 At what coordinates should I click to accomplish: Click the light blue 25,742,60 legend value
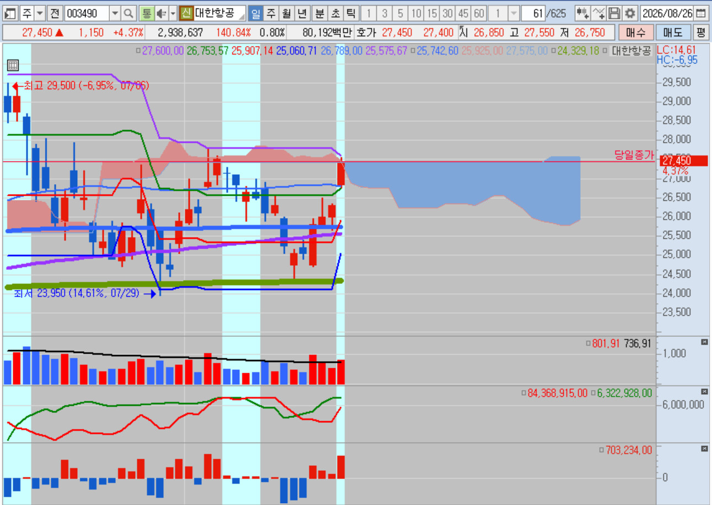pos(437,51)
